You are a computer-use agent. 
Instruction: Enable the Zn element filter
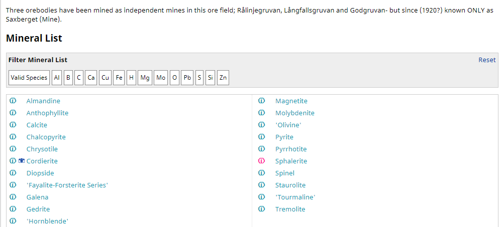tap(223, 78)
